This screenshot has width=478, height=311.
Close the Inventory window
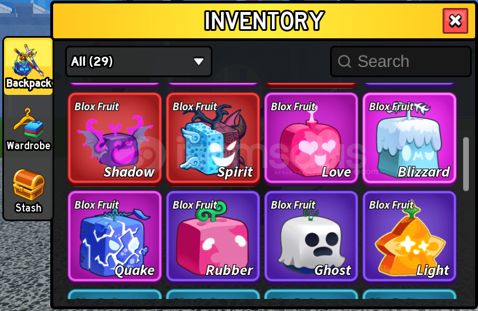(455, 21)
